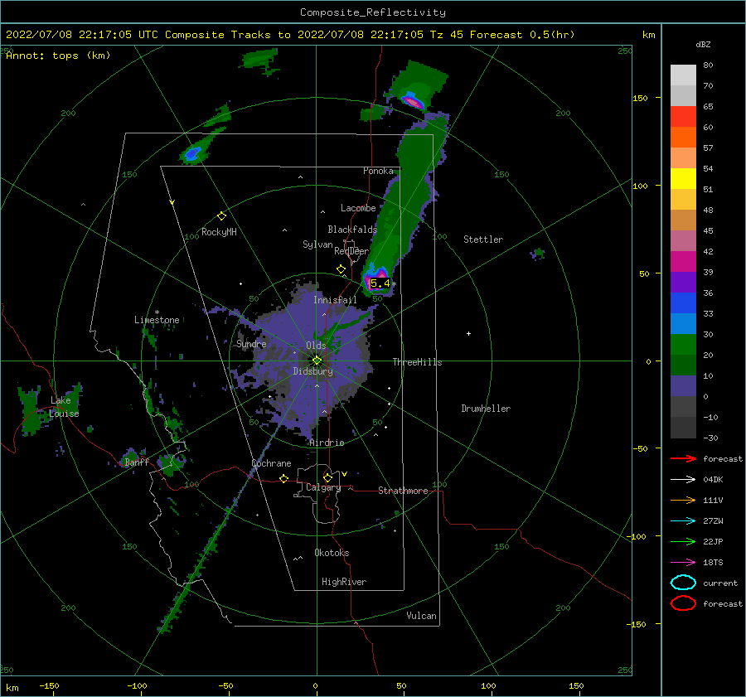The image size is (746, 697).
Task: Select the Drumheller label
Action: (486, 409)
